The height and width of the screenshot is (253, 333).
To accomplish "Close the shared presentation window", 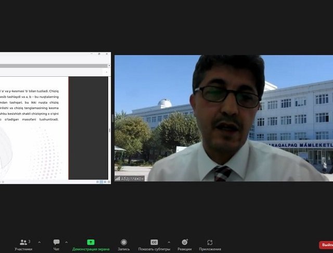I will pos(107,54).
